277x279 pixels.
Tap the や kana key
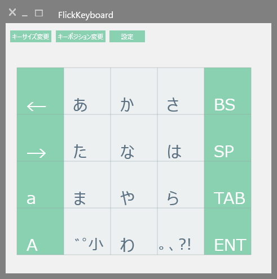tap(134, 184)
